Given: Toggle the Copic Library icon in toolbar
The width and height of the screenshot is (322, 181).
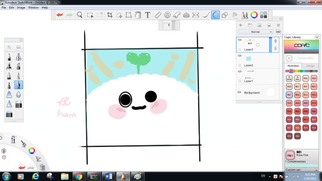Looking at the screenshot, I should (x=264, y=15).
